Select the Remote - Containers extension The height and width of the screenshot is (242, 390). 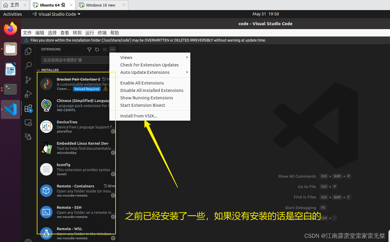click(77, 191)
